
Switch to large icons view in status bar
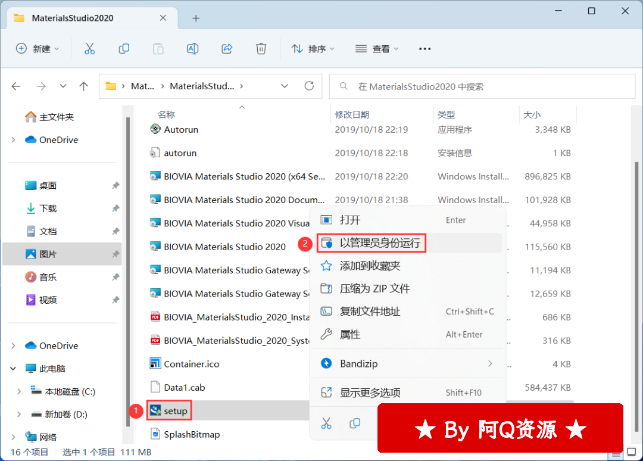632,453
